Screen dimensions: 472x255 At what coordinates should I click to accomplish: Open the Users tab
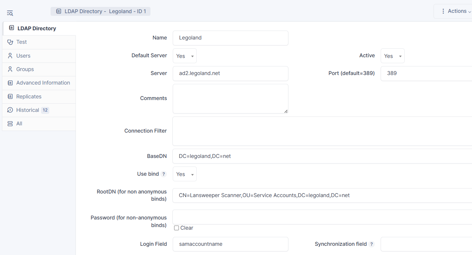pos(23,56)
